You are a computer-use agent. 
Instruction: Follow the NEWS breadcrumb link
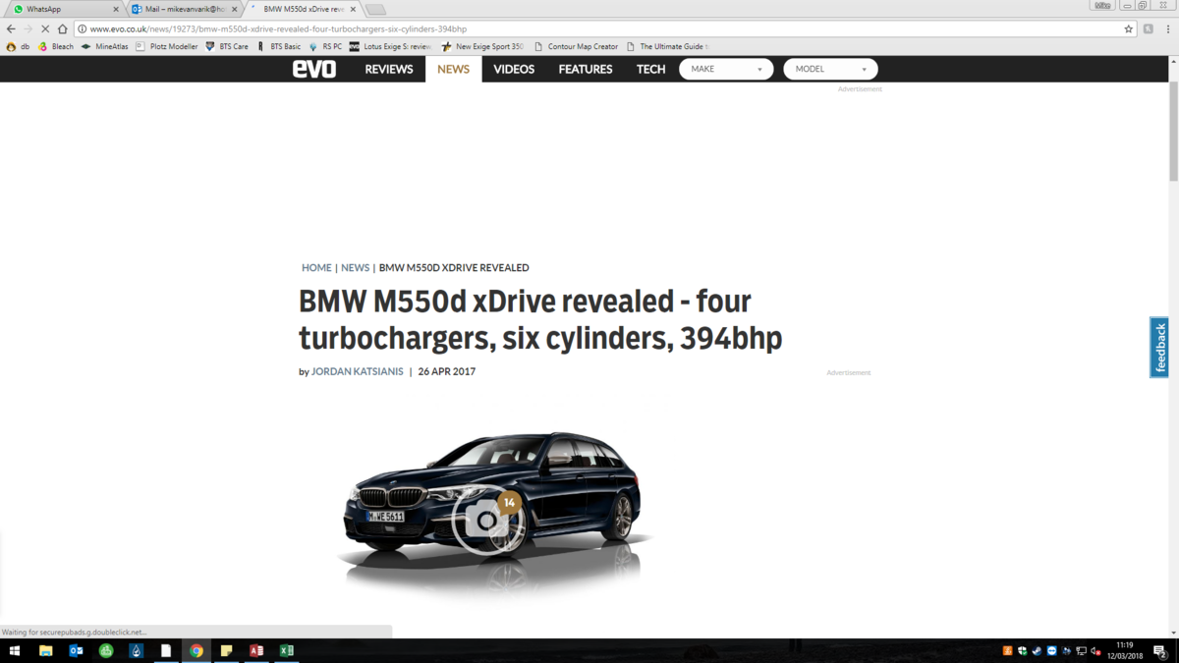click(355, 267)
